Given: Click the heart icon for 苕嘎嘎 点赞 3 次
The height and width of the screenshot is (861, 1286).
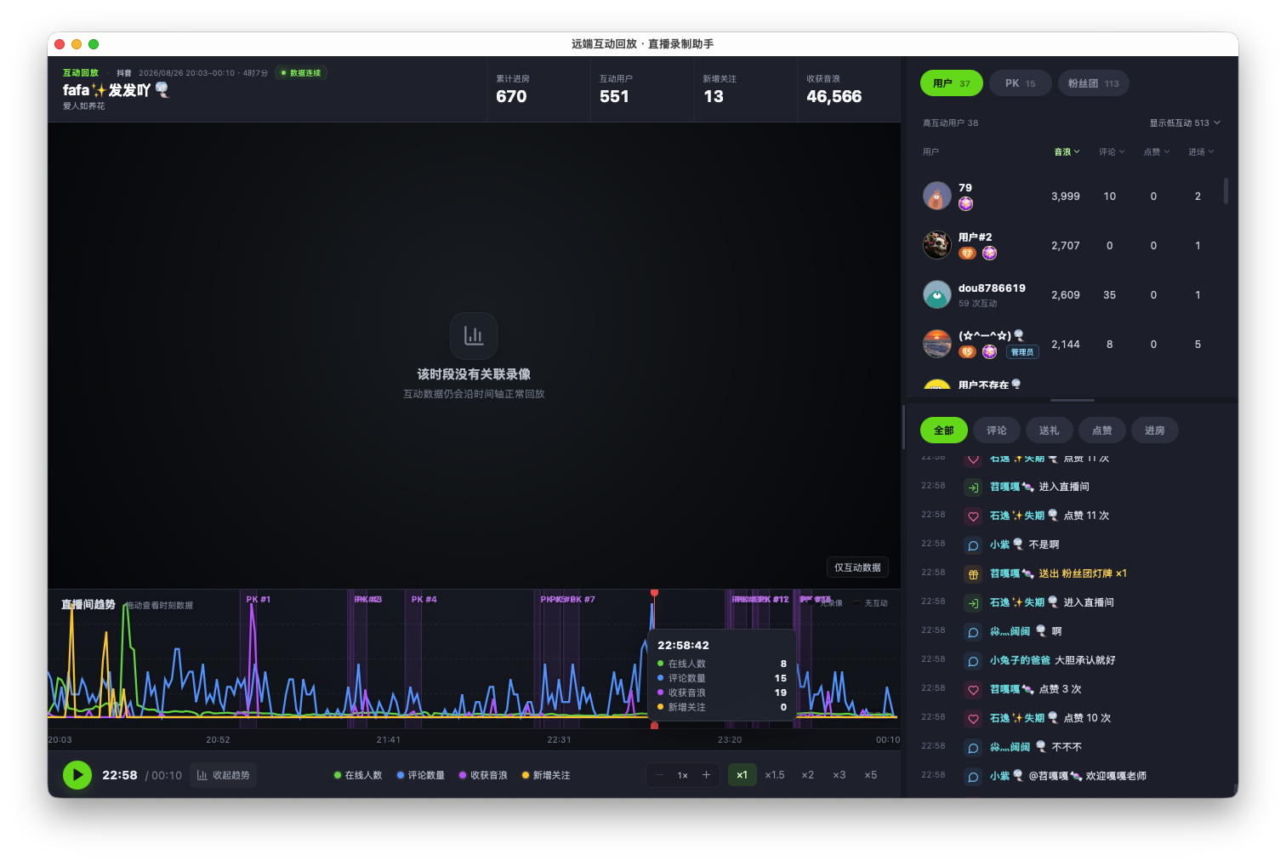Looking at the screenshot, I should click(x=973, y=690).
